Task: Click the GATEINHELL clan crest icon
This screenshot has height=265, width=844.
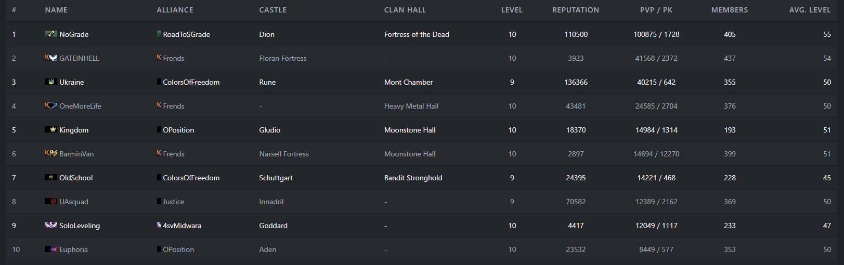Action: point(50,58)
